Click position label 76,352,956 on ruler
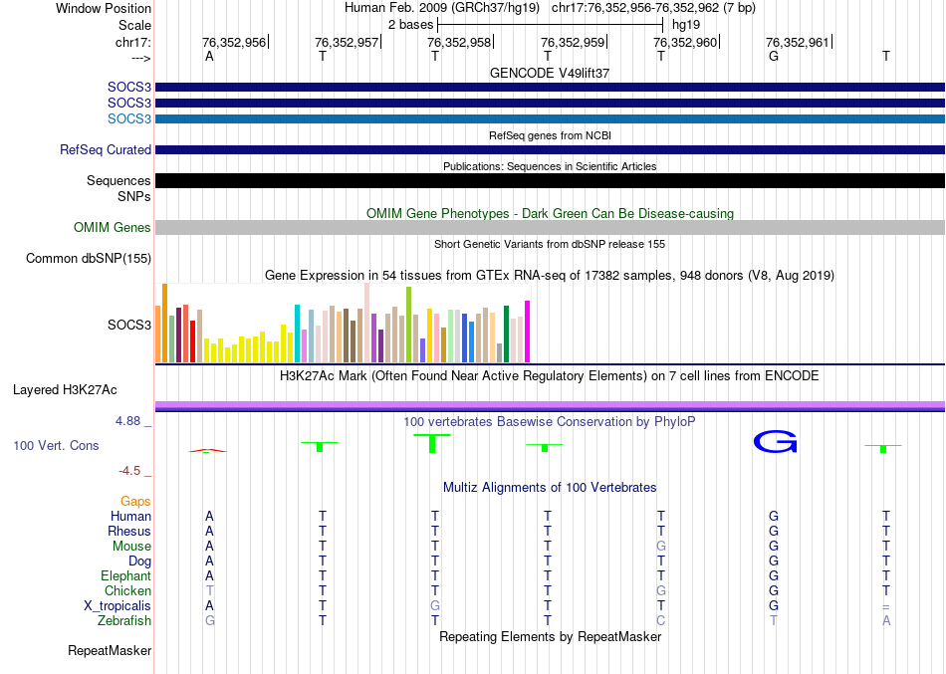The width and height of the screenshot is (946, 674). pyautogui.click(x=233, y=42)
